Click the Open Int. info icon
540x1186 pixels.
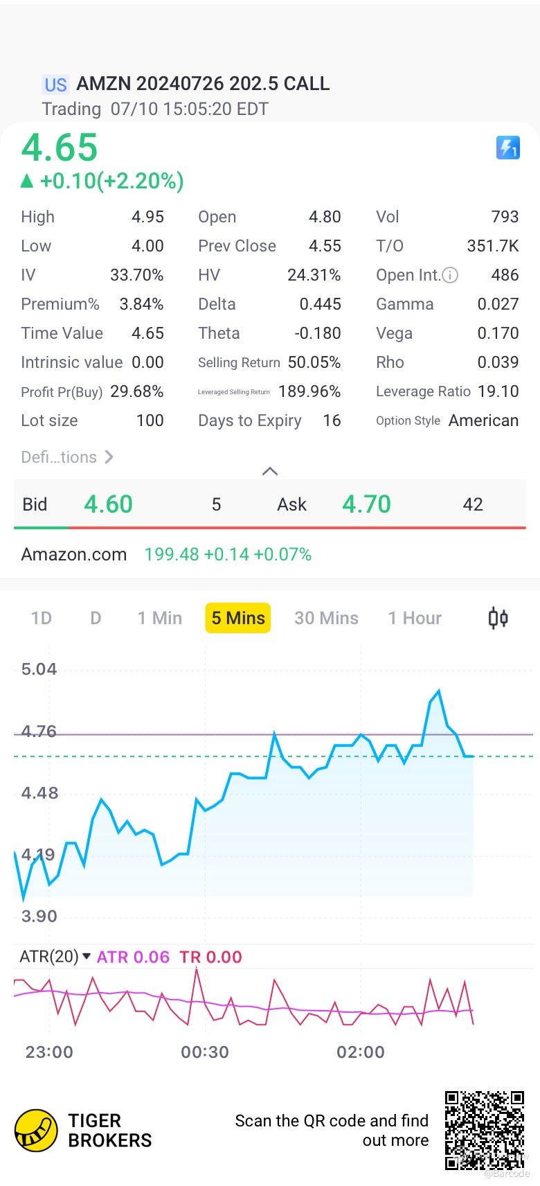pyautogui.click(x=450, y=276)
